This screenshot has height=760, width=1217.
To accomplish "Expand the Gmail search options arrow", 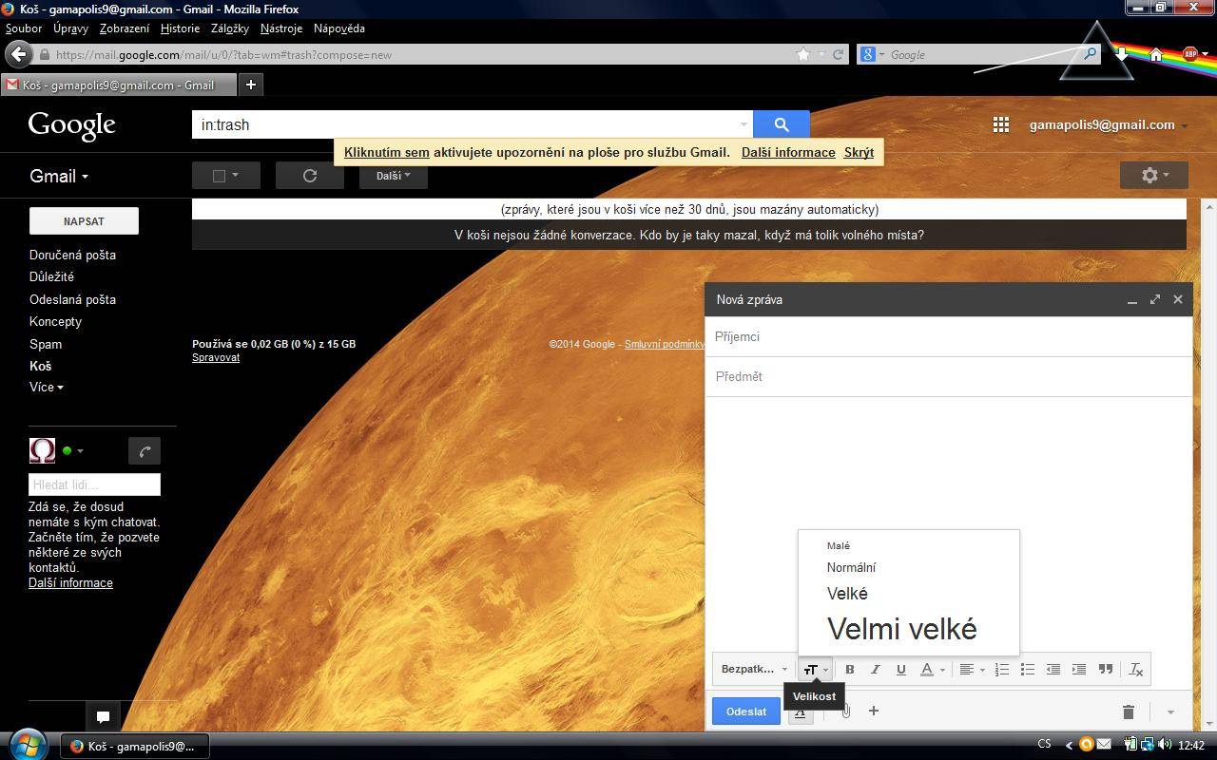I will (x=743, y=124).
